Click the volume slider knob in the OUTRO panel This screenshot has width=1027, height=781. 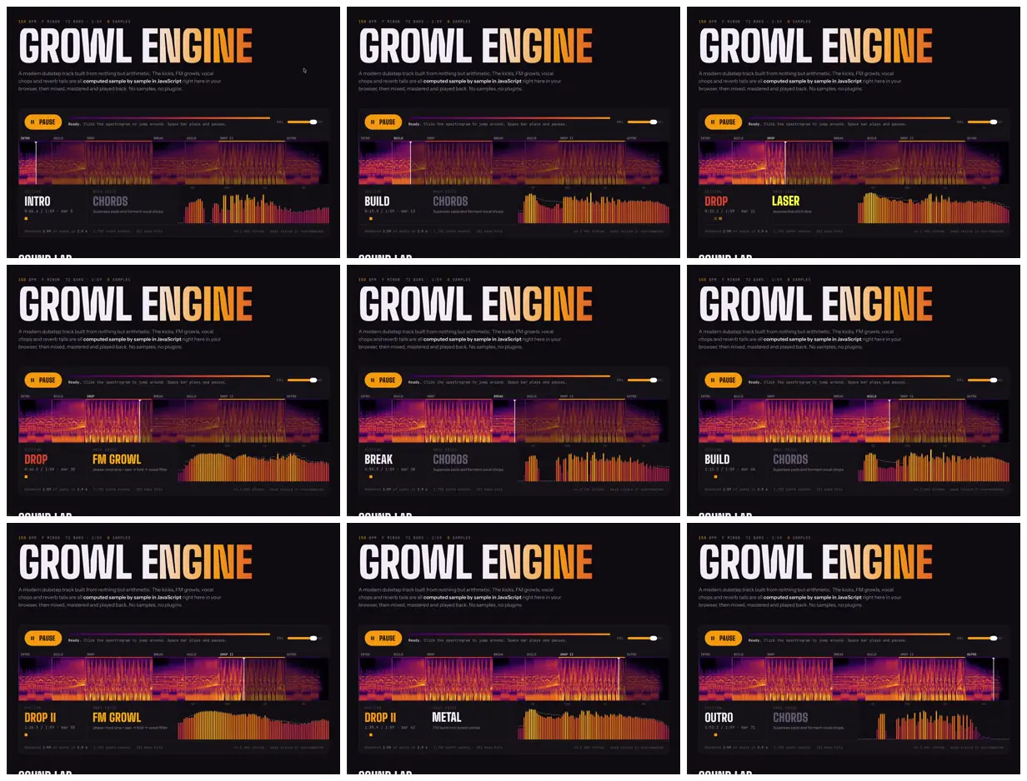(x=994, y=639)
